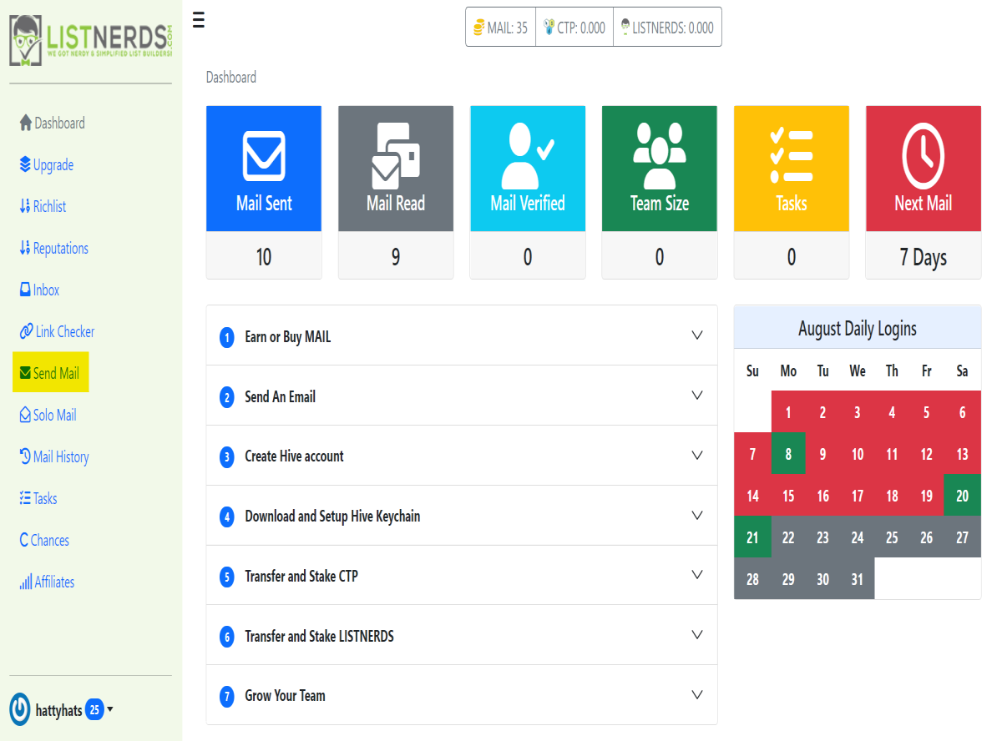Expand Transfer and Stake LISTNERDS section
Screen dimensions: 1002x741
coord(462,635)
